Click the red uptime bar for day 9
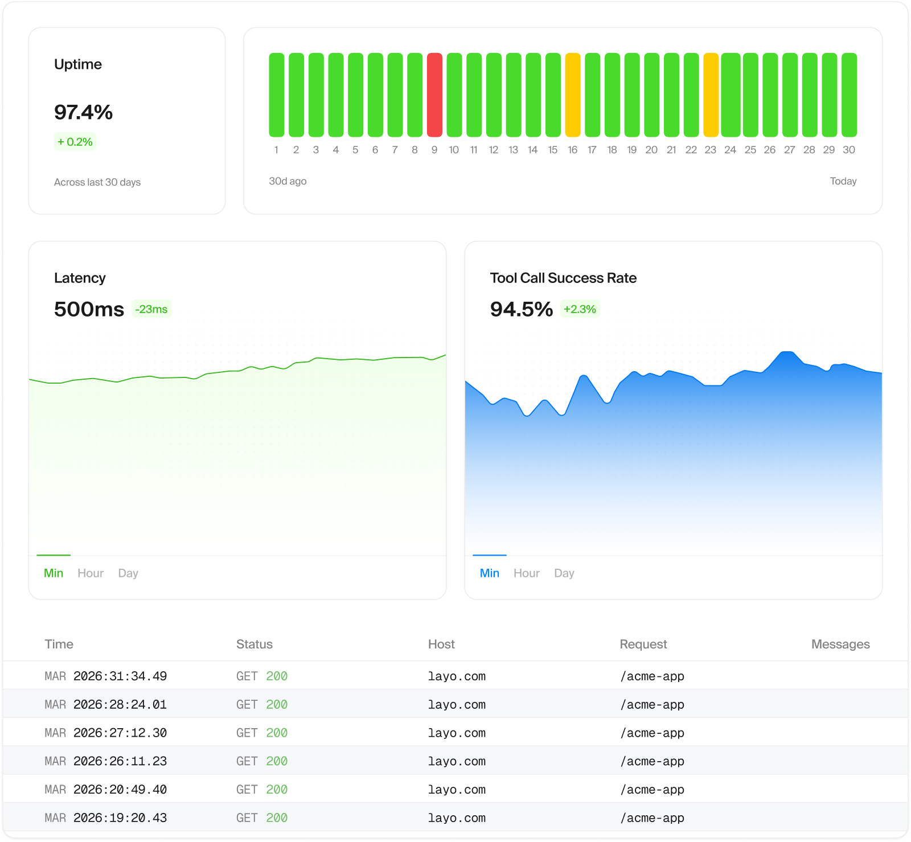Viewport: 911px width, 842px height. [x=434, y=95]
